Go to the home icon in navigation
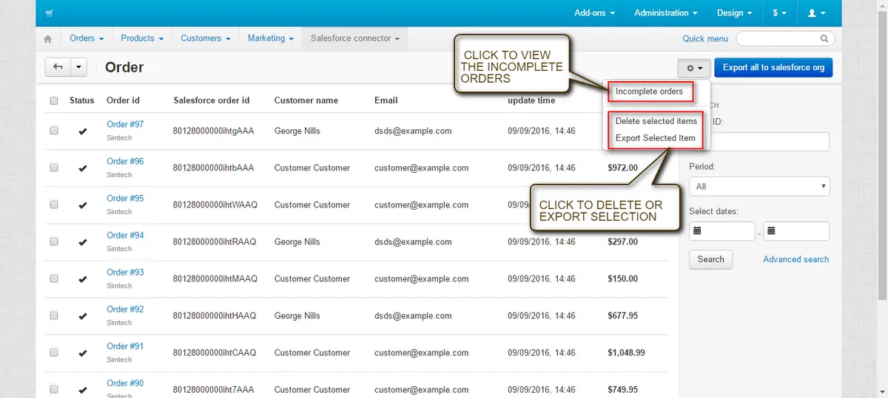Screen dimensions: 888x398 [x=48, y=39]
